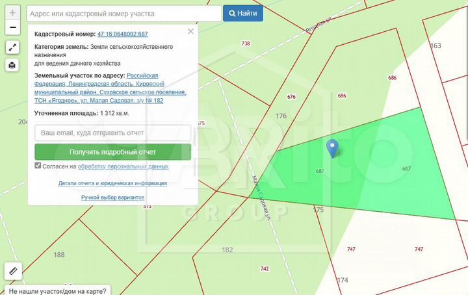Select the ruler measurement tool
This screenshot has width=468, height=295.
[12, 270]
